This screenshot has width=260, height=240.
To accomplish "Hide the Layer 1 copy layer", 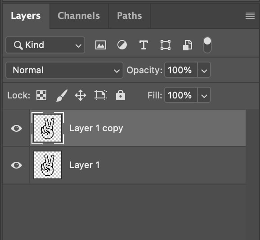I will (x=16, y=129).
